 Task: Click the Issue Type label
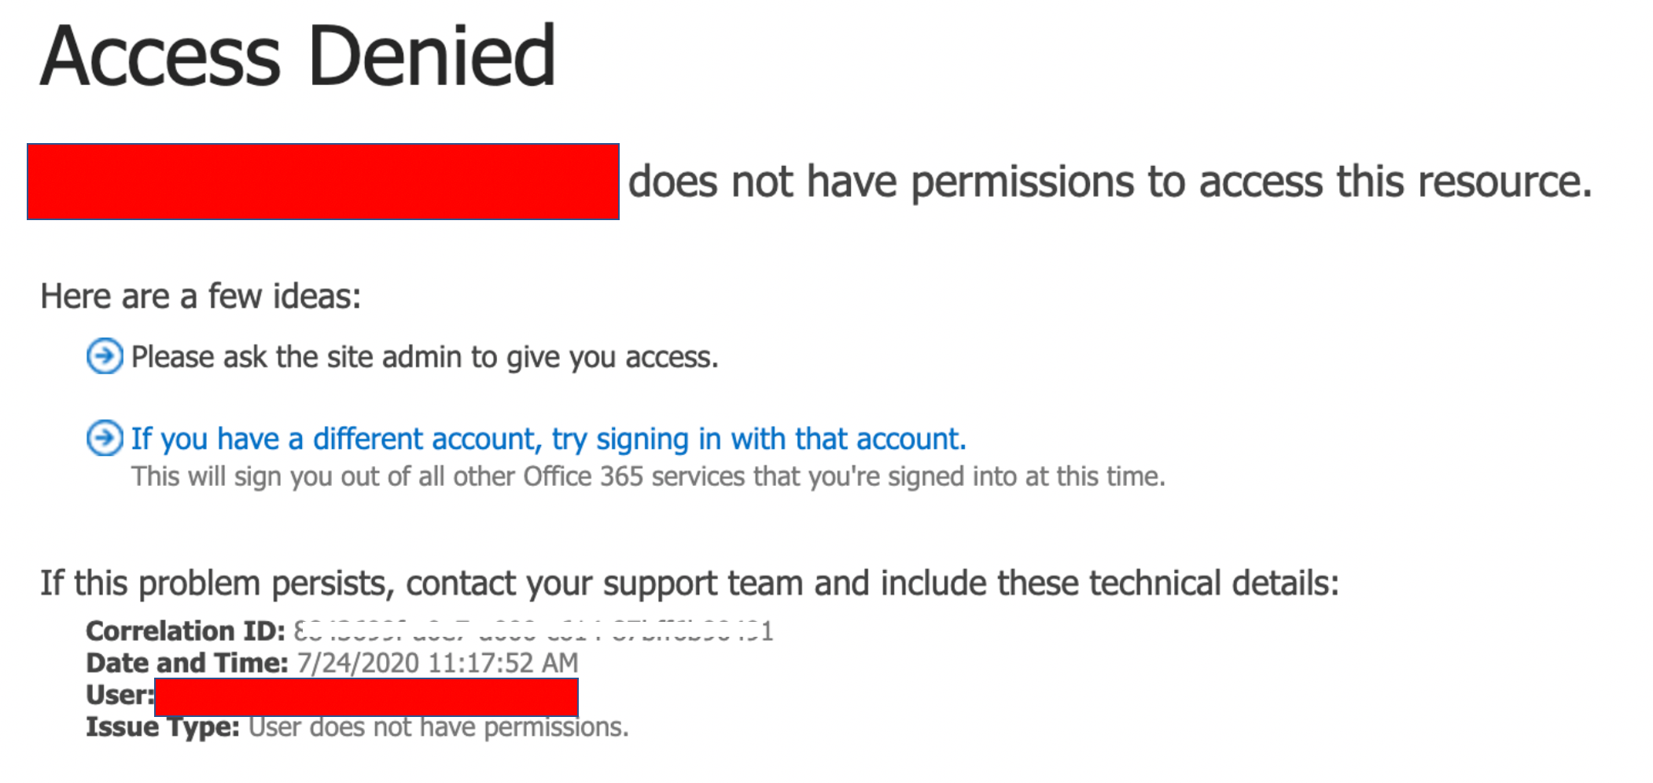pyautogui.click(x=163, y=727)
